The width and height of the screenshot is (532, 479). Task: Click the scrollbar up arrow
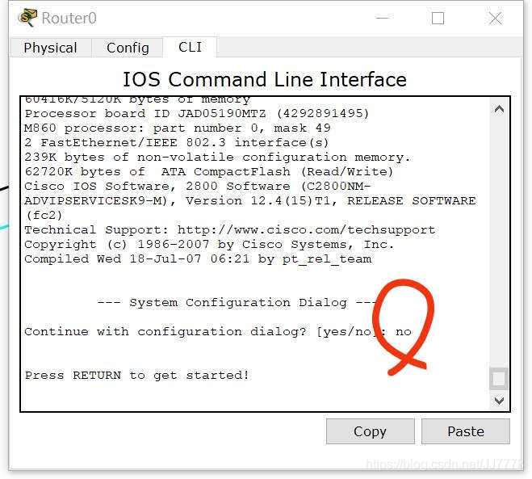pyautogui.click(x=499, y=109)
